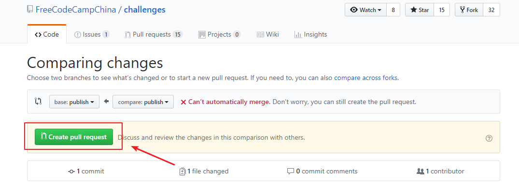
Task: Follow the compare across forks link
Action: [366, 79]
